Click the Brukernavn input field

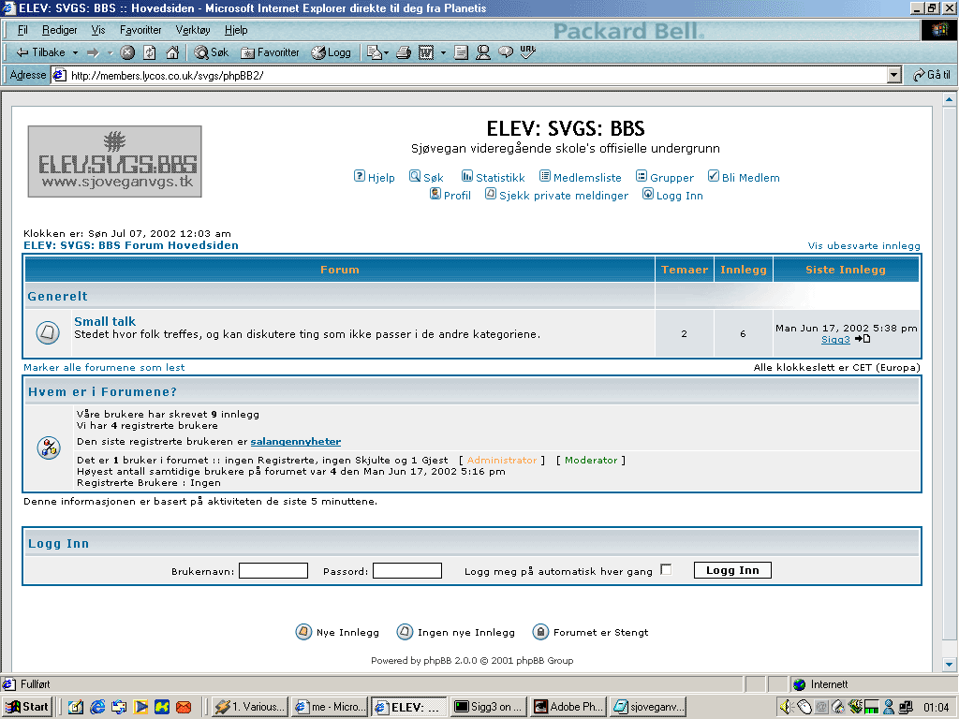click(x=273, y=570)
